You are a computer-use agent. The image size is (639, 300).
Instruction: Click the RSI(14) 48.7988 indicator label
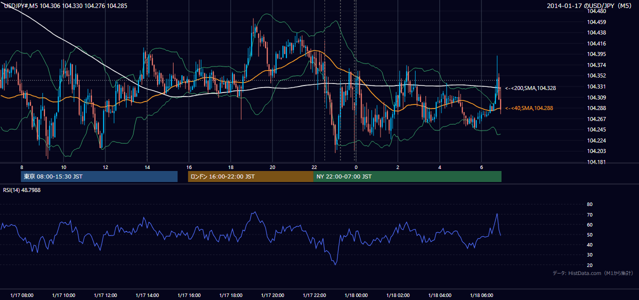pos(22,190)
